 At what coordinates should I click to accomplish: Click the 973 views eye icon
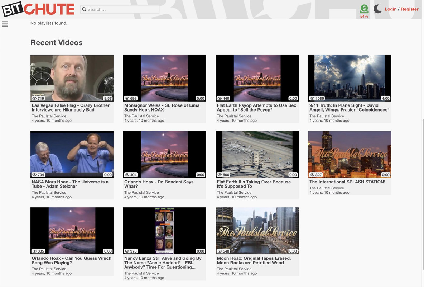(x=127, y=251)
